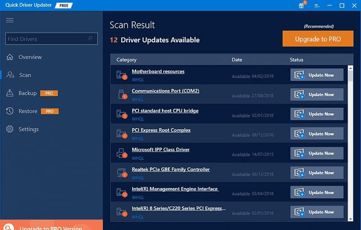Update Now for Motherboard resources
Viewport: 361px width, 230px height.
click(x=317, y=75)
